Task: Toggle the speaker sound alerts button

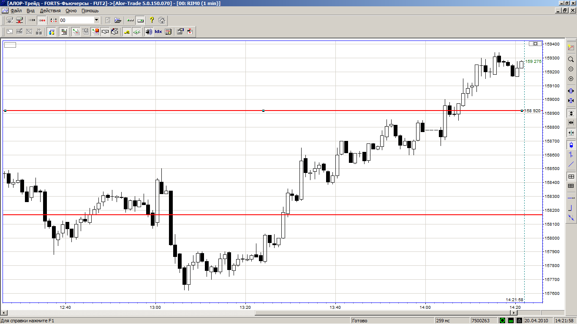Action: tap(149, 32)
